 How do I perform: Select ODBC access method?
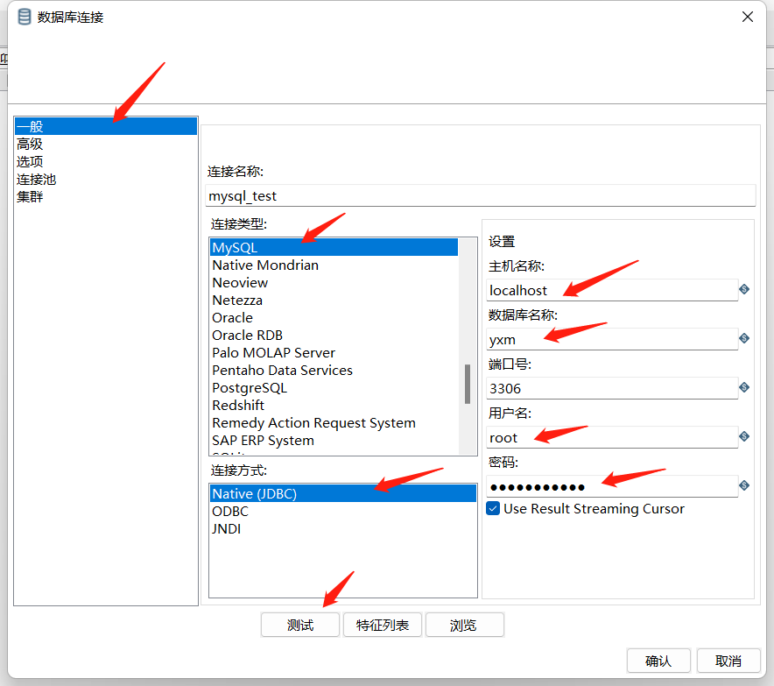343,511
